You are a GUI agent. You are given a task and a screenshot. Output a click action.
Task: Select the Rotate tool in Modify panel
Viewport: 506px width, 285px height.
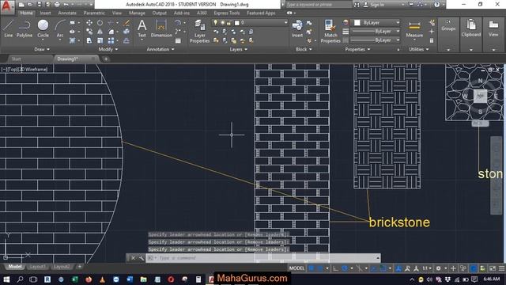(x=100, y=23)
